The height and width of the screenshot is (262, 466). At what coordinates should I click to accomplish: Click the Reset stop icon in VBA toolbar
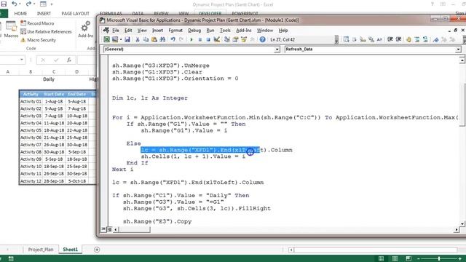pos(208,39)
